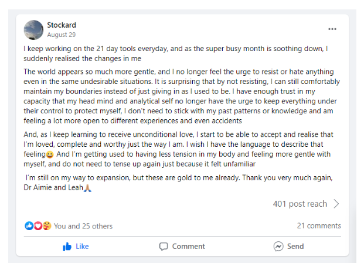View the 401 post reach insights

[x=300, y=204]
